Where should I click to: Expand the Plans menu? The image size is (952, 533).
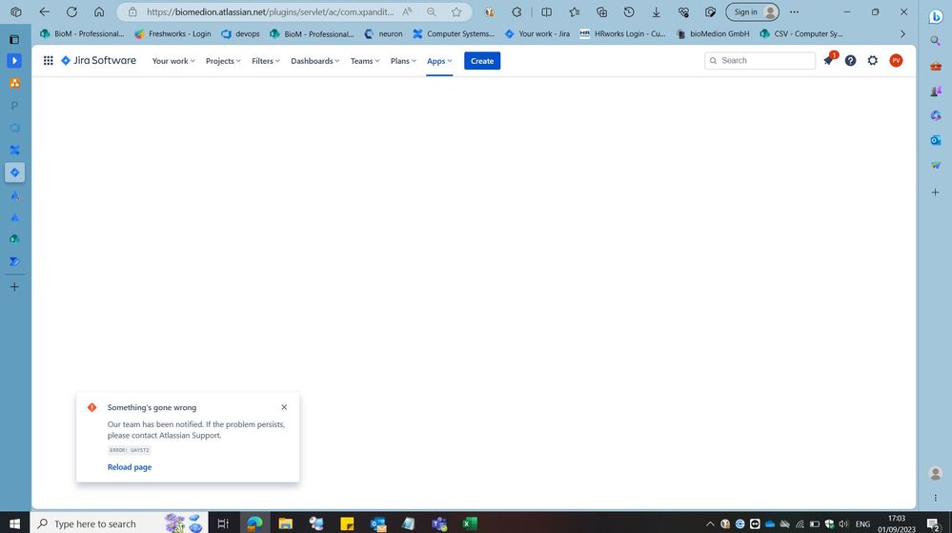403,61
